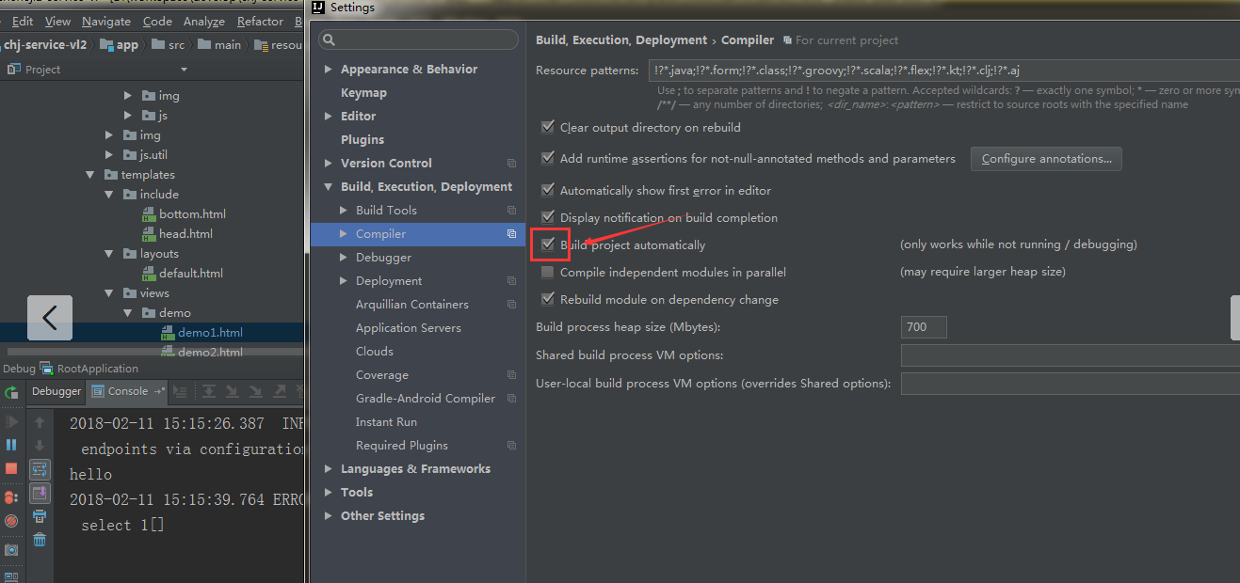Click the build process heap size field
Image resolution: width=1240 pixels, height=583 pixels.
pos(923,327)
